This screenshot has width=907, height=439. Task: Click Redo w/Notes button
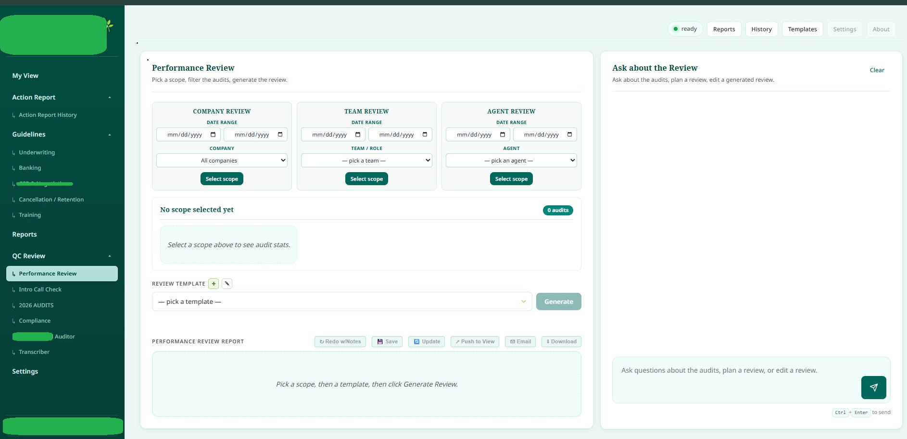(x=340, y=341)
